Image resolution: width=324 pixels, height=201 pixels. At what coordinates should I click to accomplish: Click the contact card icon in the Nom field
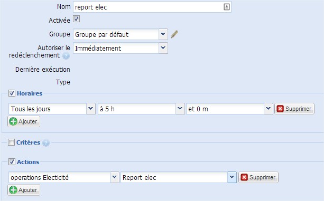[x=226, y=7]
